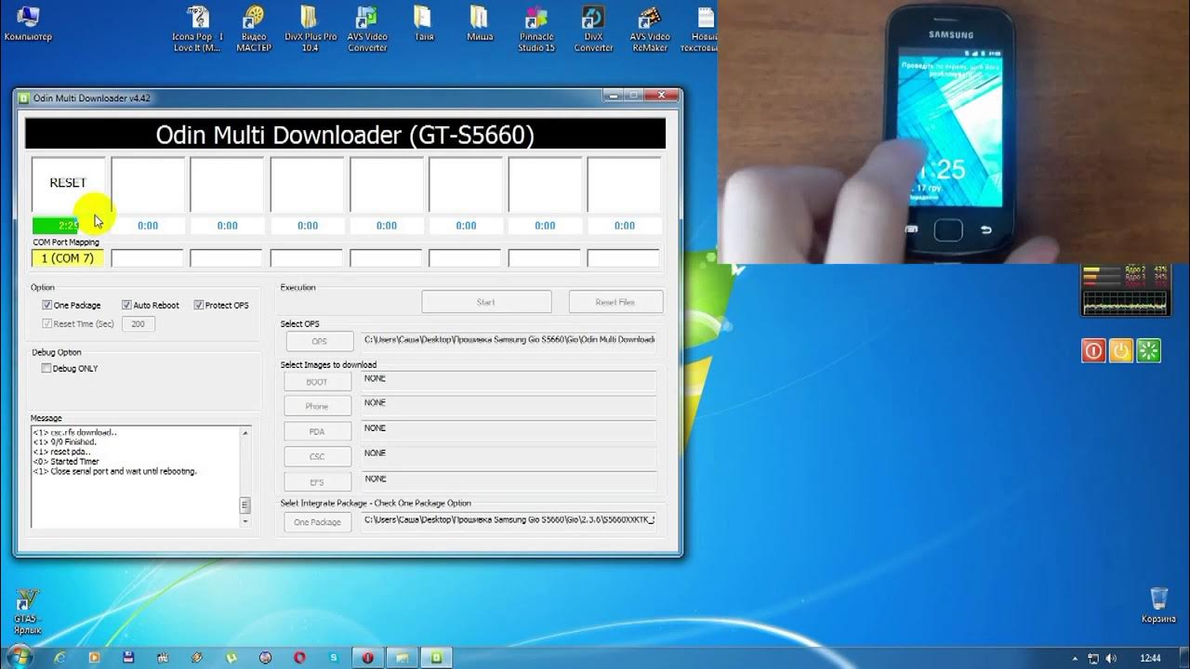Toggle the Auto Reboot checkbox
1190x669 pixels.
click(x=126, y=305)
